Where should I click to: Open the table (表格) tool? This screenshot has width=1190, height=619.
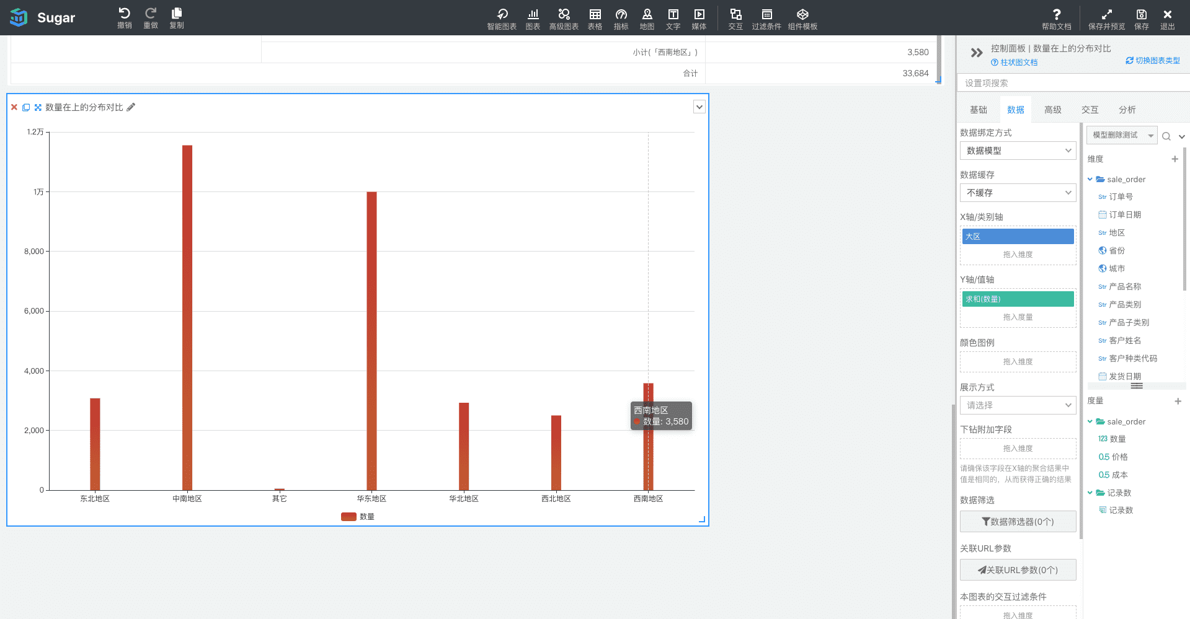pos(595,19)
